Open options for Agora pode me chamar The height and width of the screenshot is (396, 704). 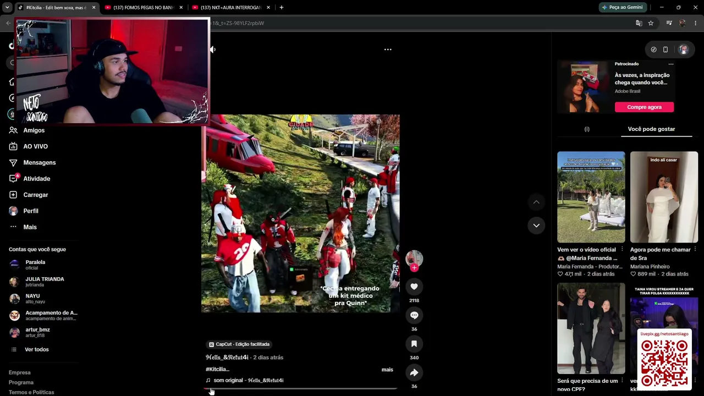point(695,250)
